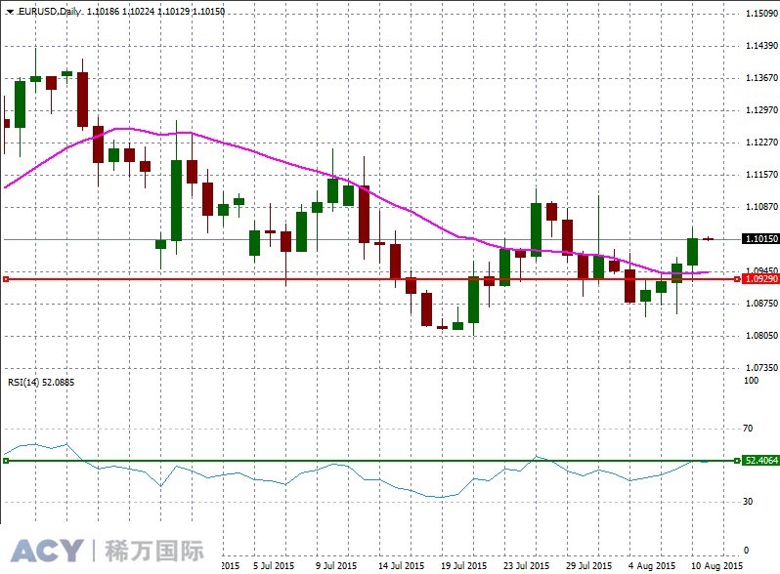
Task: Click the 1.12270 price axis label
Action: 761,143
